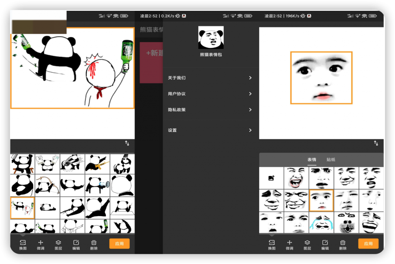Viewport: 395px width, 264px height.
Task: Click the 熊猫表情 title behind the drawer
Action: tap(152, 29)
